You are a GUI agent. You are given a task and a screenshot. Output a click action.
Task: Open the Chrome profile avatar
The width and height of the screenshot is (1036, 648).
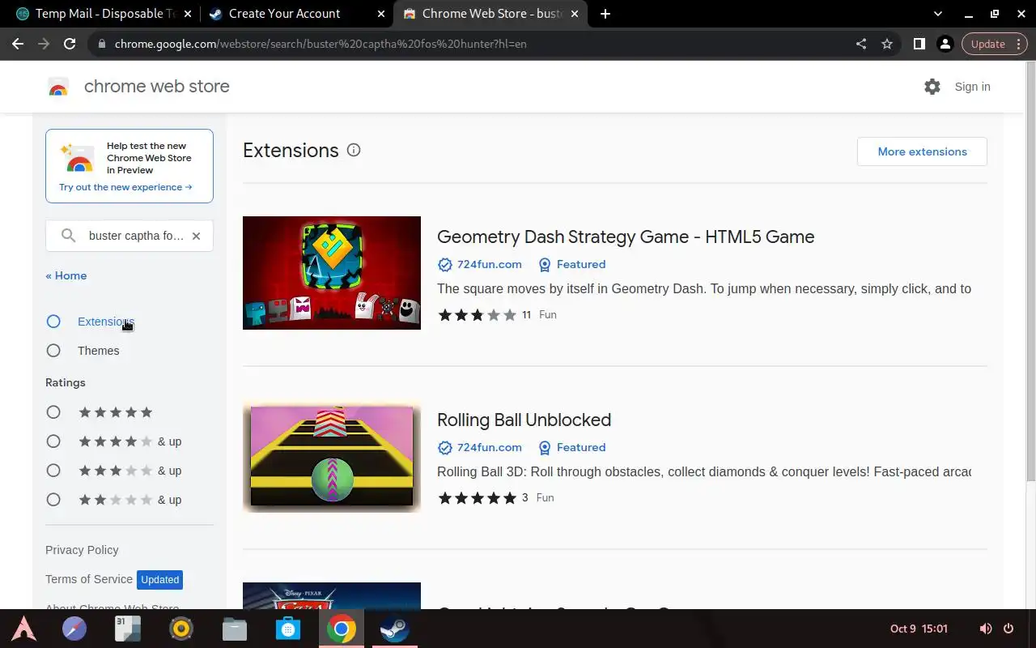(x=945, y=44)
